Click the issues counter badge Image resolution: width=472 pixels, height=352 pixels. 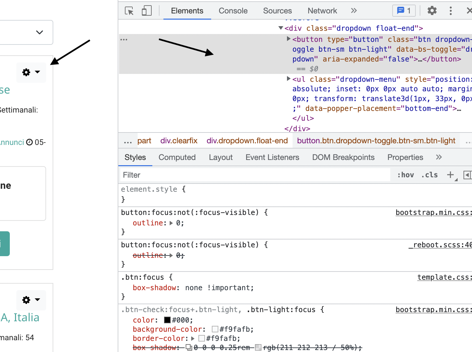click(404, 11)
